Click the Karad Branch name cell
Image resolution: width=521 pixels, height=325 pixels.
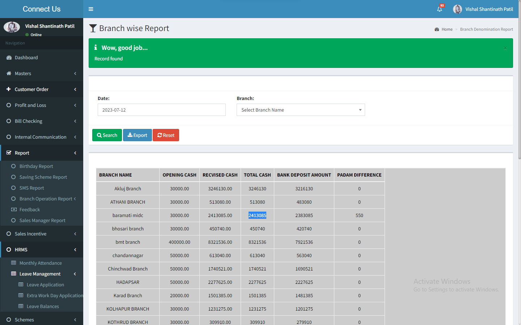[128, 295]
